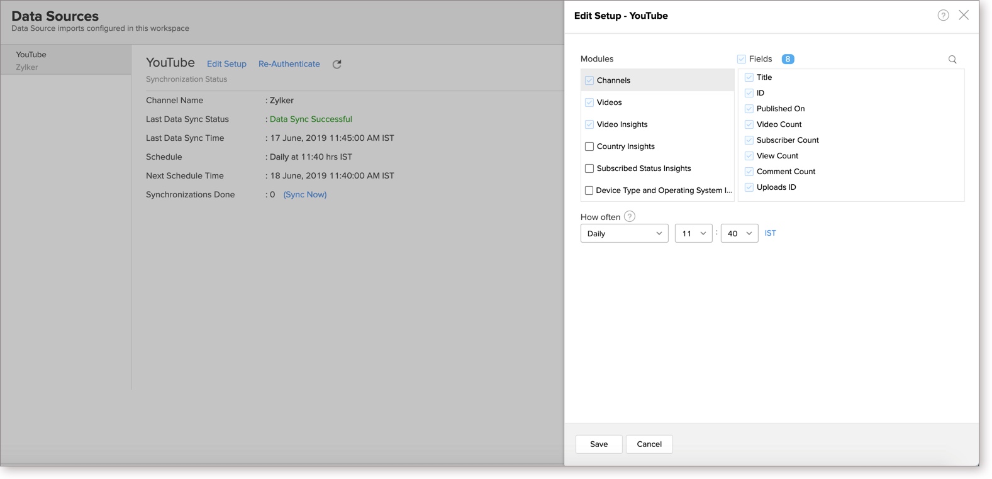This screenshot has height=479, width=992.
Task: Click the search icon above the fields list
Action: [952, 60]
